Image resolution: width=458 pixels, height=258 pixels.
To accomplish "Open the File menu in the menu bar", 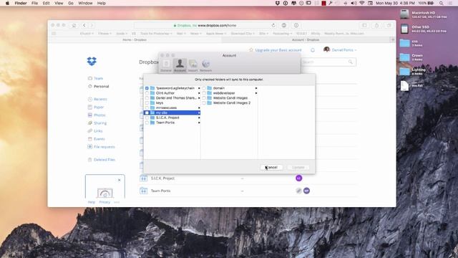I will pyautogui.click(x=34, y=3).
